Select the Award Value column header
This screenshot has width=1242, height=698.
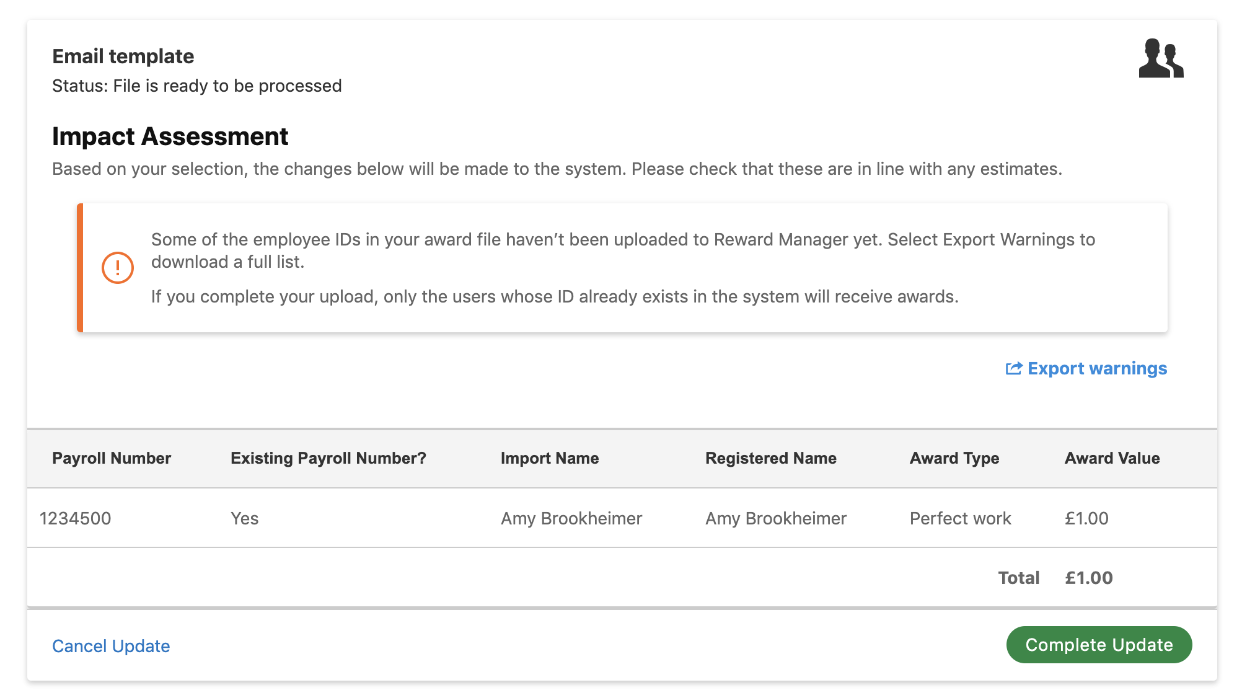[1112, 458]
